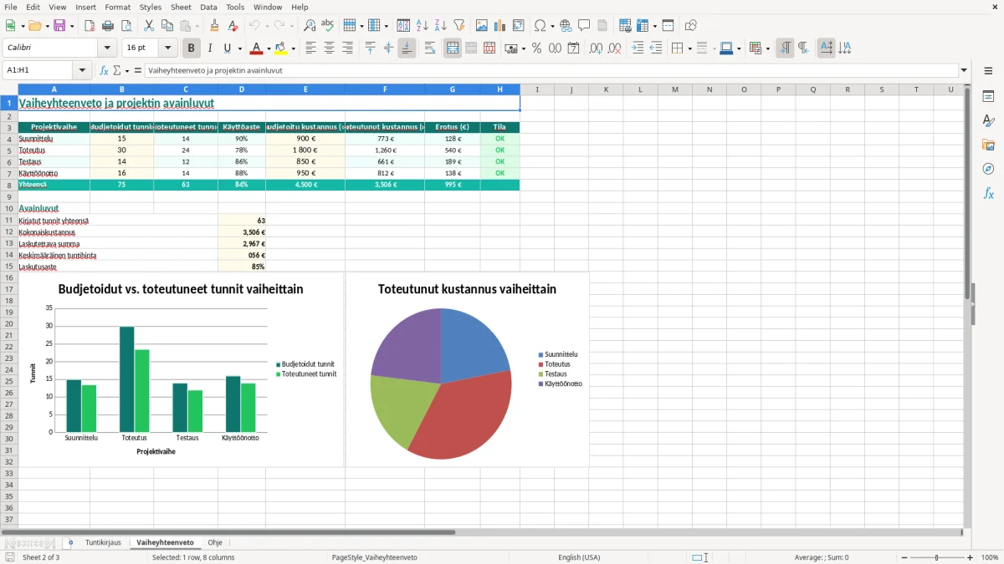Add a decimal place
This screenshot has width=1004, height=564.
[597, 48]
